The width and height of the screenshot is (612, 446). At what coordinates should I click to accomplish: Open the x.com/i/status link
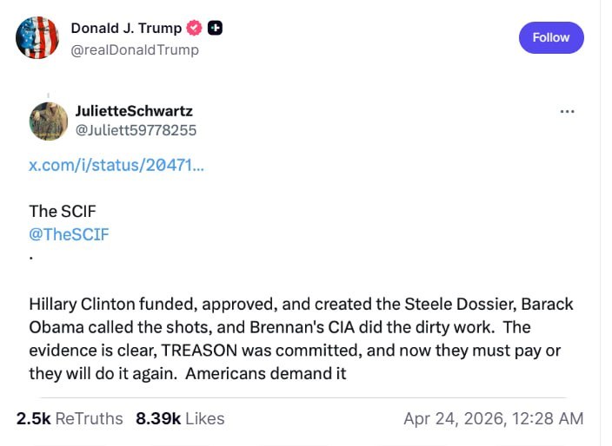click(x=116, y=165)
